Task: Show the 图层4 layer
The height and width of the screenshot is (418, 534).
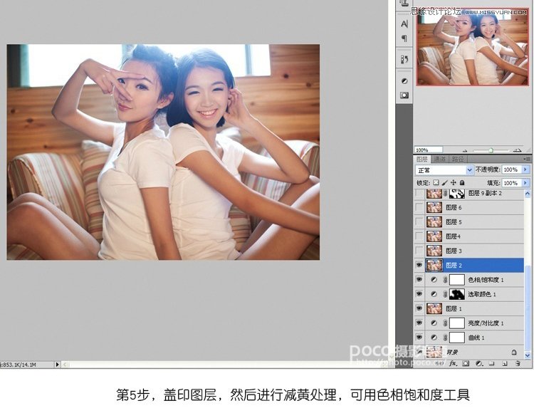Action: click(x=419, y=236)
